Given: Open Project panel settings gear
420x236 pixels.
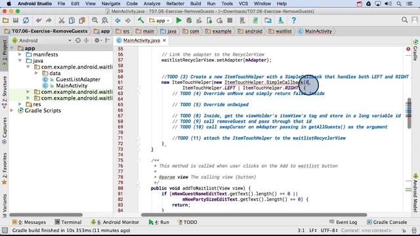Looking at the screenshot, I should (97, 41).
